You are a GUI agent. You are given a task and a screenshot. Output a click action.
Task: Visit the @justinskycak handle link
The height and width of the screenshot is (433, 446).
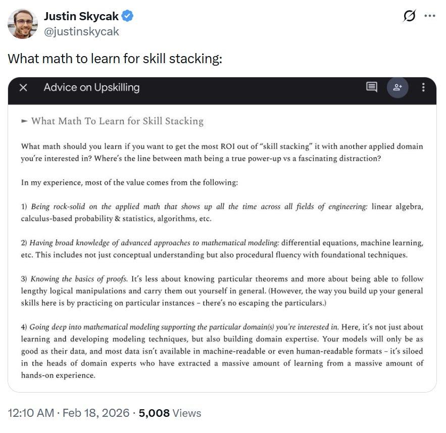point(81,31)
